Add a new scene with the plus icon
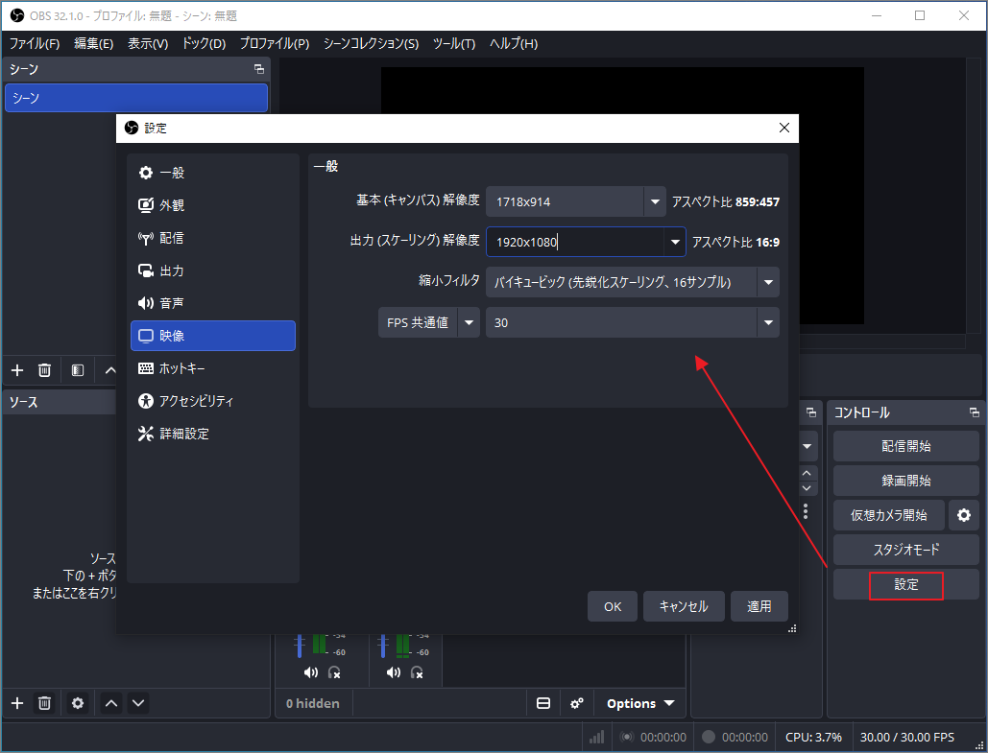 point(15,369)
